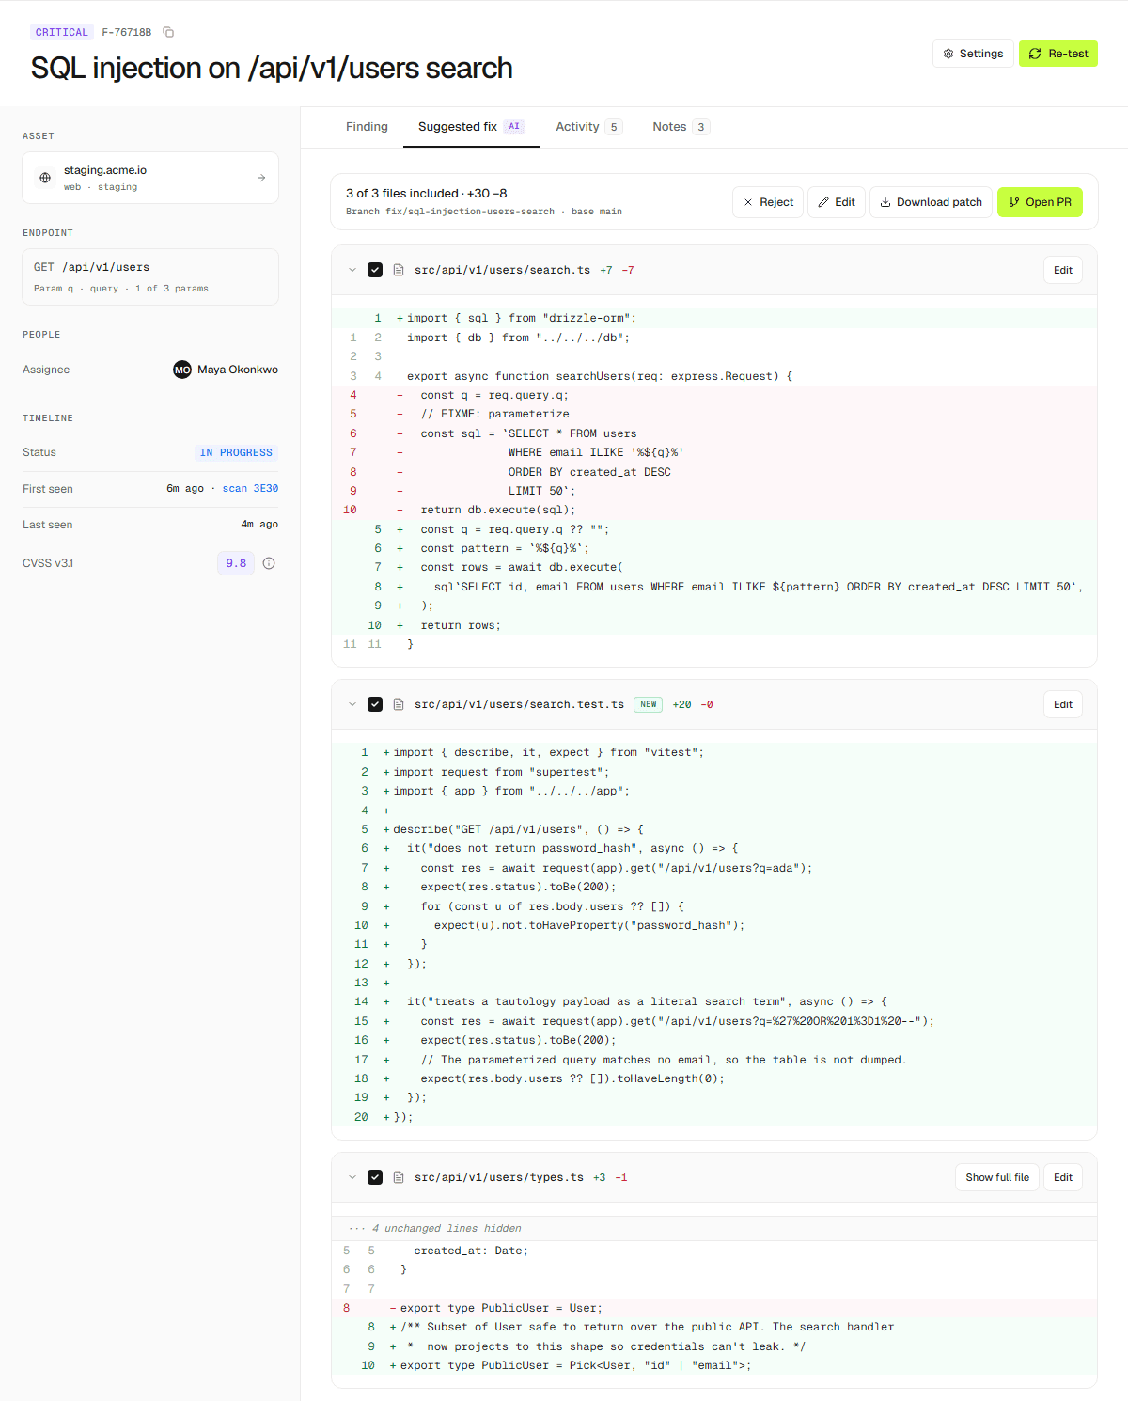Image resolution: width=1128 pixels, height=1401 pixels.
Task: Open PR for the fix
Action: [1040, 202]
